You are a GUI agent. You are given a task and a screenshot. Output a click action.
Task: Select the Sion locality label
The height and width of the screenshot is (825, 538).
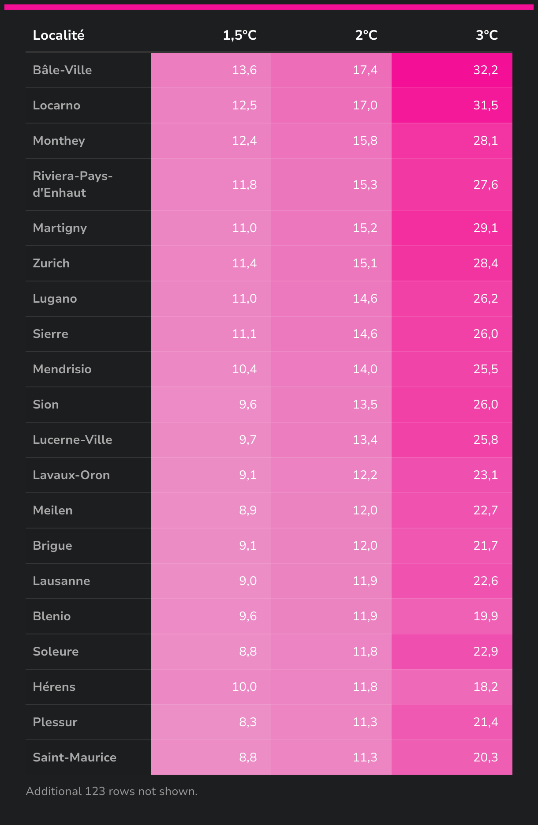click(x=46, y=405)
